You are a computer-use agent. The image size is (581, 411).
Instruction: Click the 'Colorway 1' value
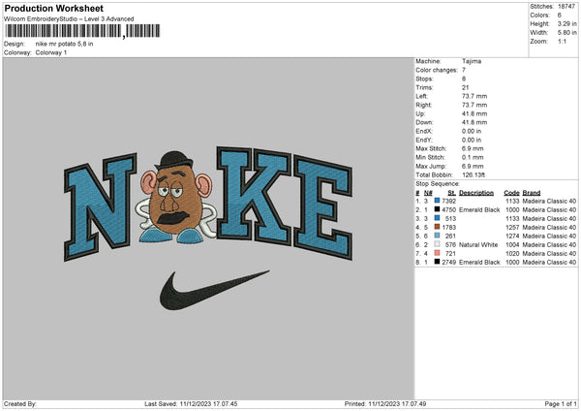[x=51, y=52]
